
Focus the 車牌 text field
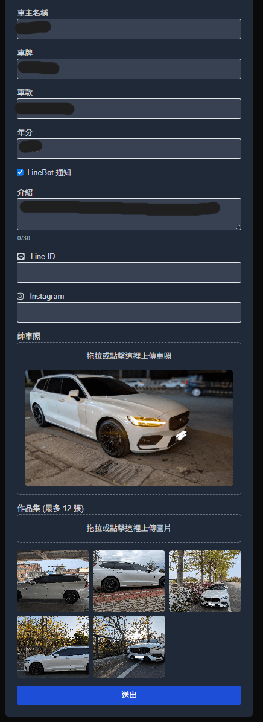[128, 69]
